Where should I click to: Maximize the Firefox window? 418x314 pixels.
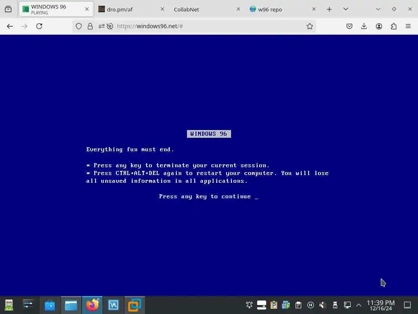coord(394,9)
